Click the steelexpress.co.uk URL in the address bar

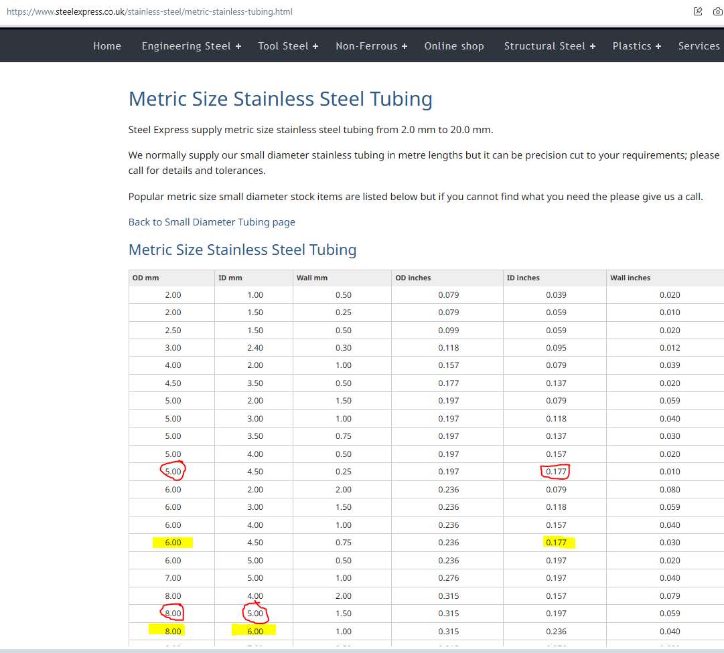coord(149,11)
